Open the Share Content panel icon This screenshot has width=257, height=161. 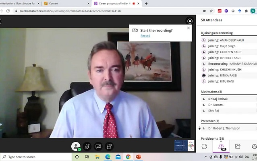click(x=238, y=147)
